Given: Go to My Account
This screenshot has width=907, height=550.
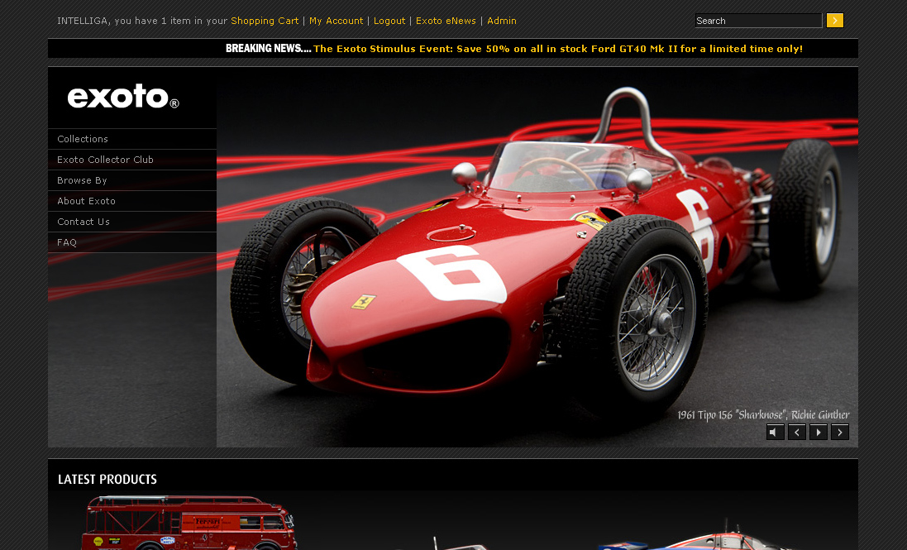Looking at the screenshot, I should point(336,21).
